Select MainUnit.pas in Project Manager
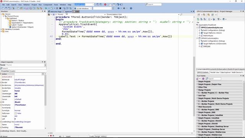245x138 pixels. pos(208,36)
